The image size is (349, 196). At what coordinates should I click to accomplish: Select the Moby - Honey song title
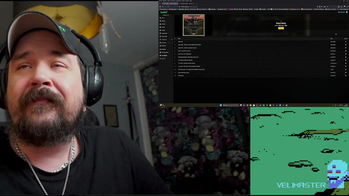(x=184, y=51)
